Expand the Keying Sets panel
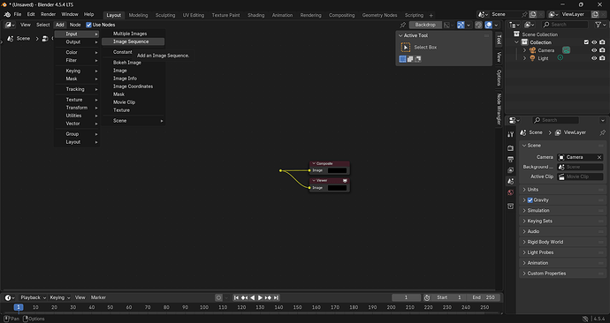 [562, 221]
